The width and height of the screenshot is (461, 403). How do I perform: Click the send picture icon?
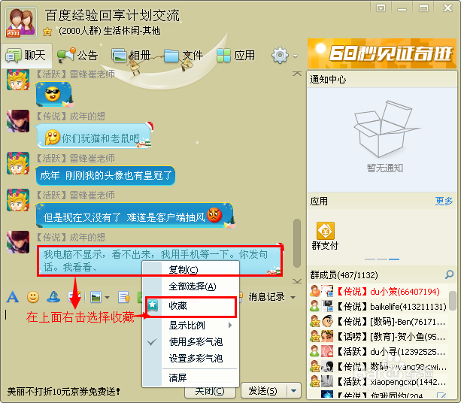tap(96, 297)
